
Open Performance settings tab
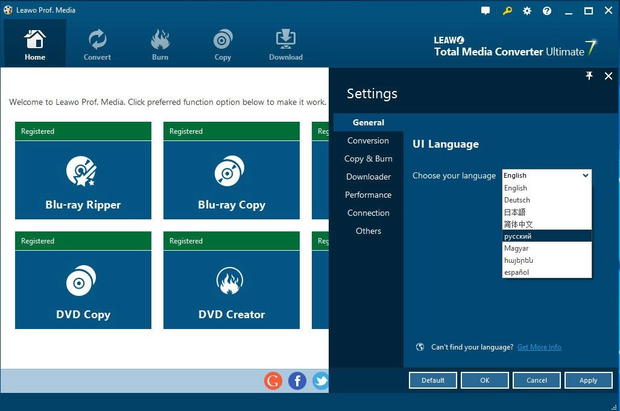(x=368, y=195)
